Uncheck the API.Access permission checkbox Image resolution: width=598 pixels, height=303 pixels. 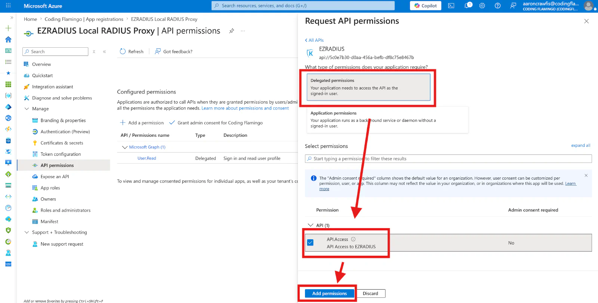coord(310,243)
